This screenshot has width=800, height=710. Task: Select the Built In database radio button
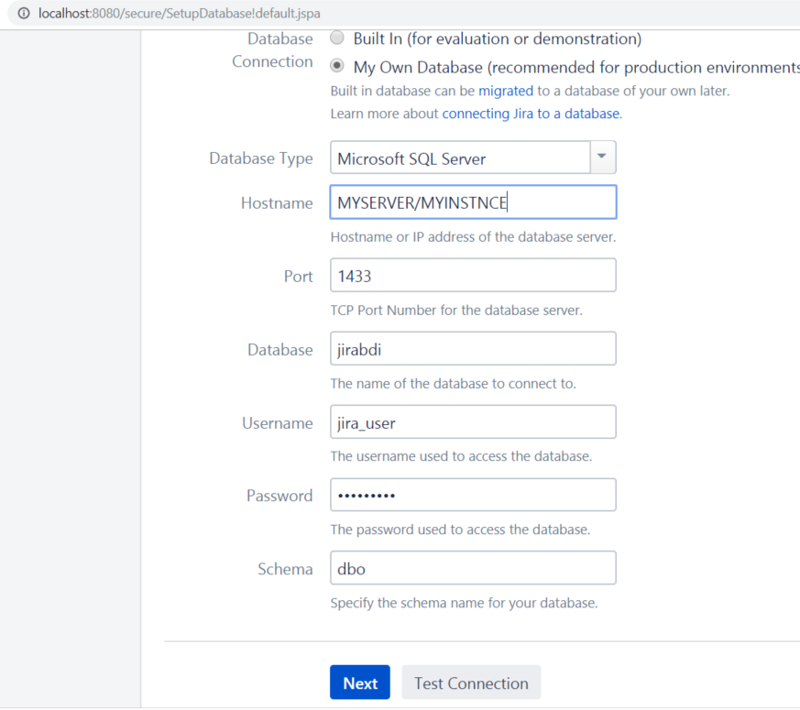(x=336, y=38)
